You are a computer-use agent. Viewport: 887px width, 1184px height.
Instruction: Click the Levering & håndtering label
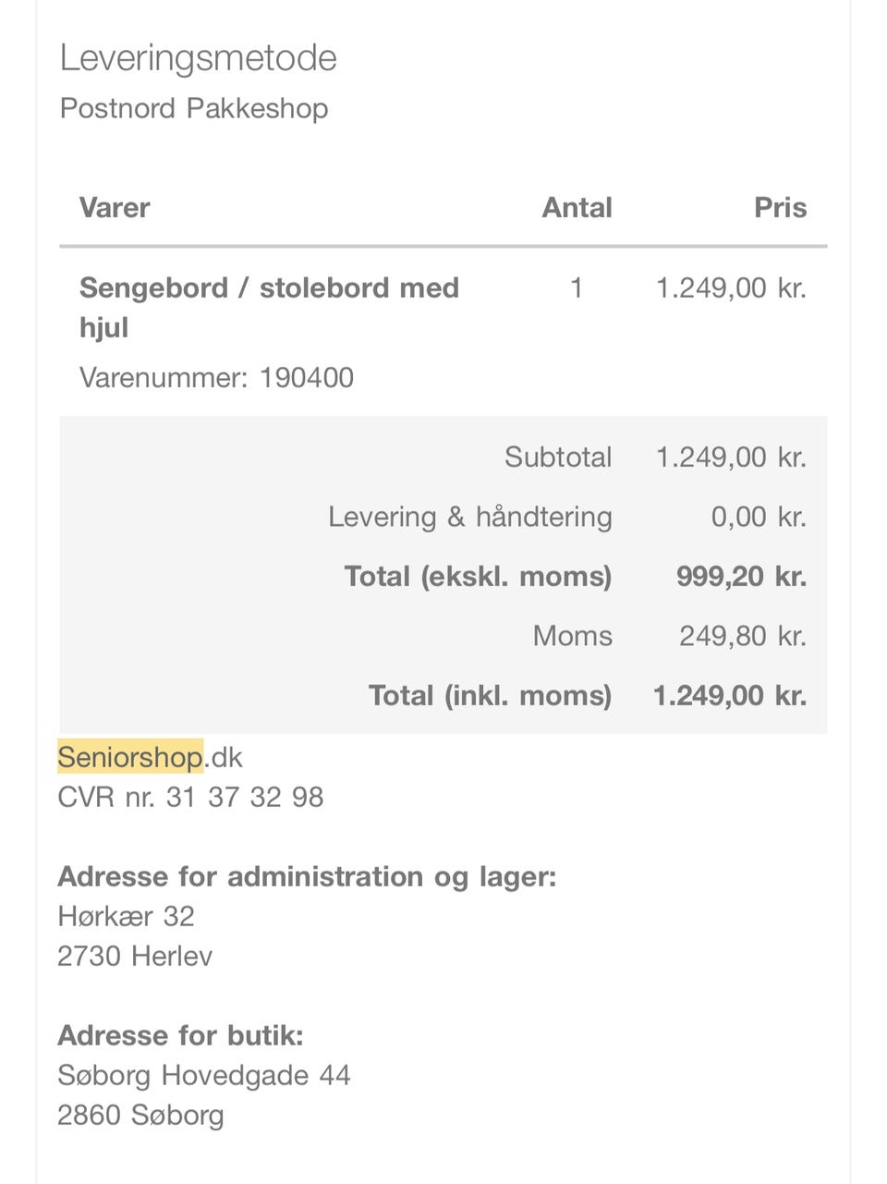(469, 517)
